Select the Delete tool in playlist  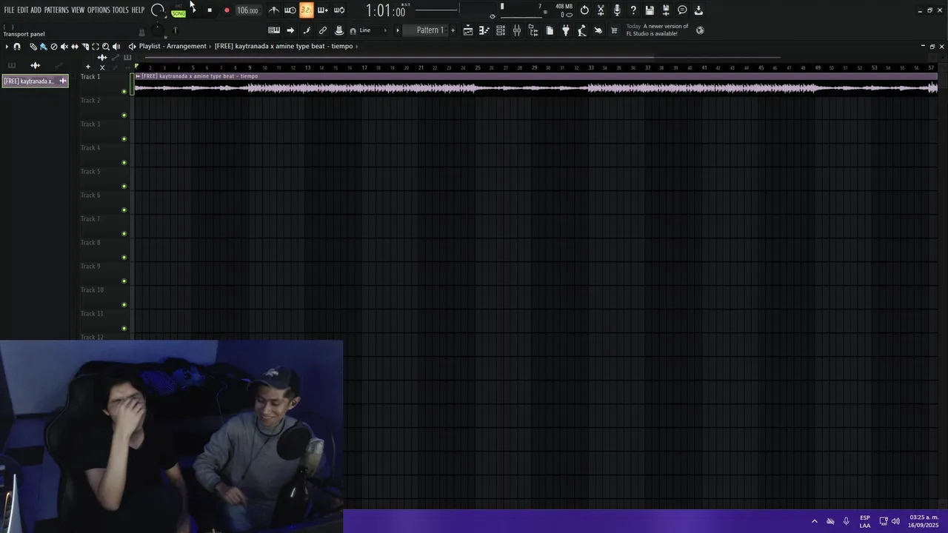pyautogui.click(x=53, y=47)
